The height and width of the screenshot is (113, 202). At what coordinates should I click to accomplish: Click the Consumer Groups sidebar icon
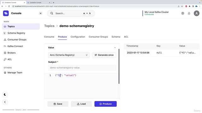(x=5, y=40)
